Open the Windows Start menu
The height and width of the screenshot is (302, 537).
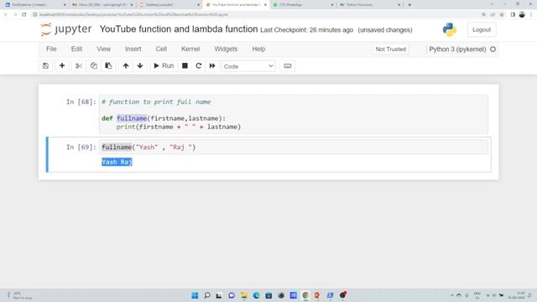pyautogui.click(x=195, y=295)
